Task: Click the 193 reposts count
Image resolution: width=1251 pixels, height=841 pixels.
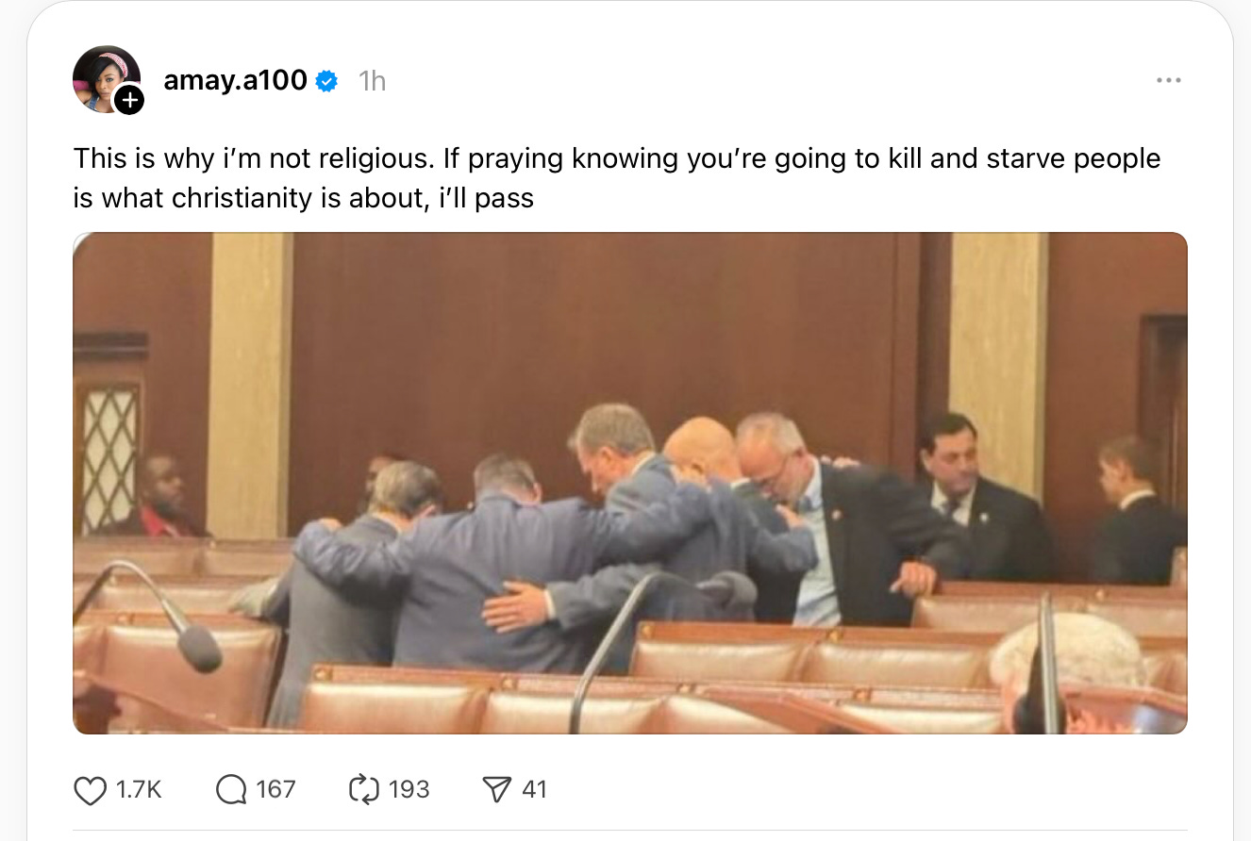Action: pos(409,789)
